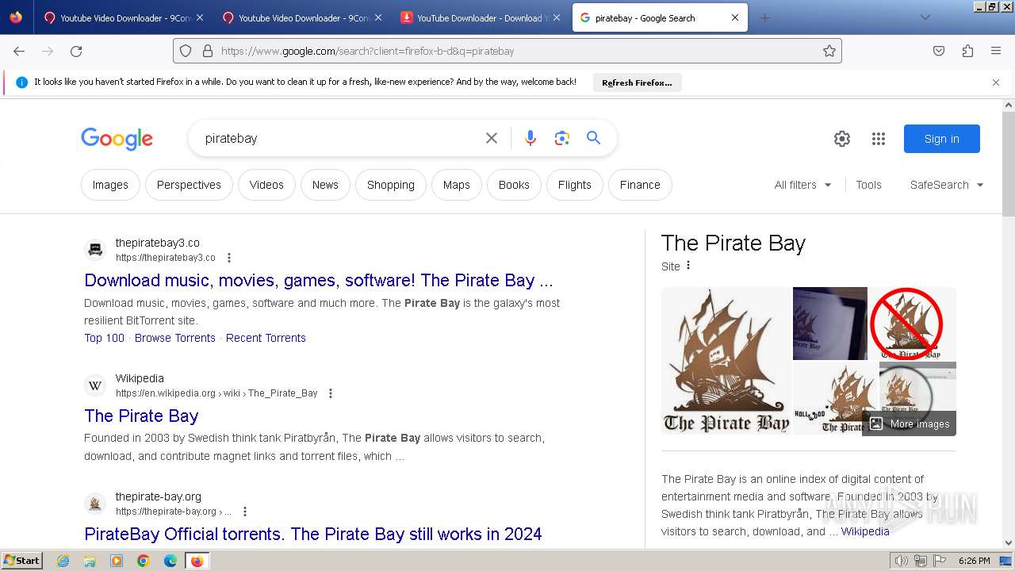Image resolution: width=1015 pixels, height=571 pixels.
Task: Close the piratebay Google Search tab
Action: point(735,17)
